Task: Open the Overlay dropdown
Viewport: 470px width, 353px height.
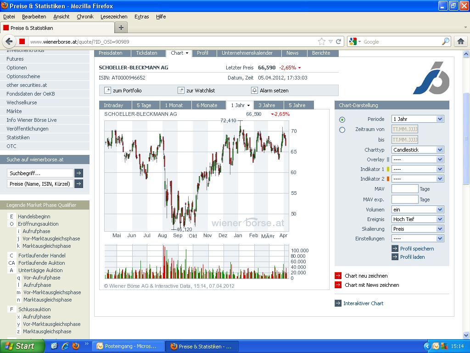Action: tap(418, 159)
